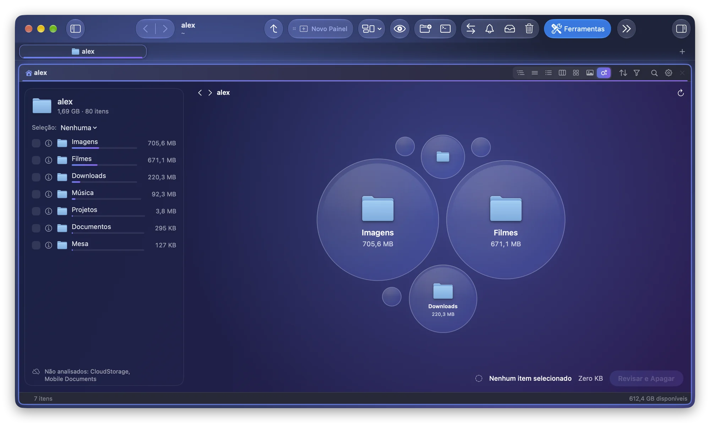Check the Imagens folder checkbox
This screenshot has height=423, width=710.
(x=36, y=143)
